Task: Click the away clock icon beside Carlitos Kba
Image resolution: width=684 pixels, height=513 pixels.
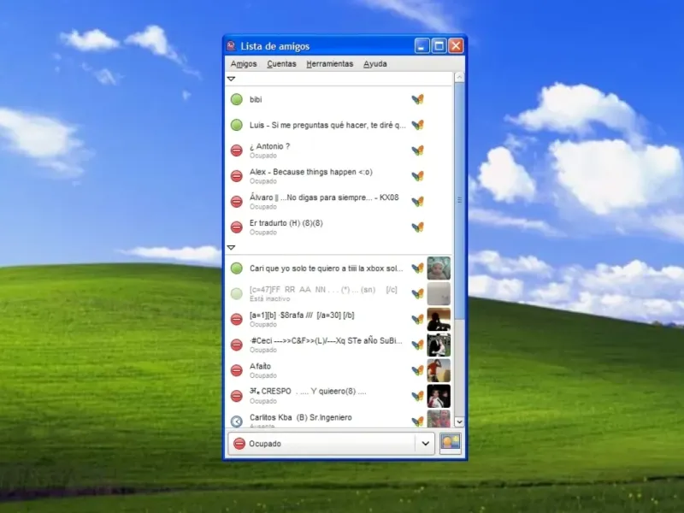Action: 237,422
